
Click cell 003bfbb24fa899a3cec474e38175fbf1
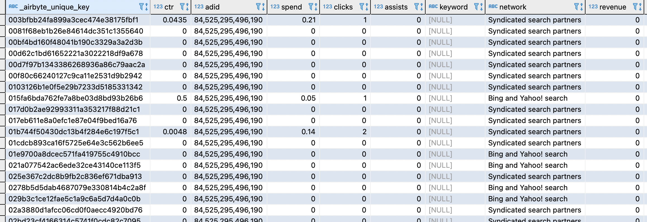(78, 20)
